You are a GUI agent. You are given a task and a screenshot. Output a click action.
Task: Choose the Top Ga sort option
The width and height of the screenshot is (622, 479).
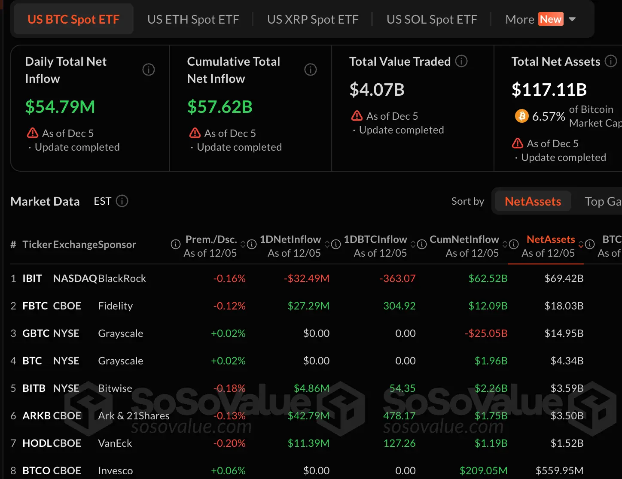[x=603, y=201]
